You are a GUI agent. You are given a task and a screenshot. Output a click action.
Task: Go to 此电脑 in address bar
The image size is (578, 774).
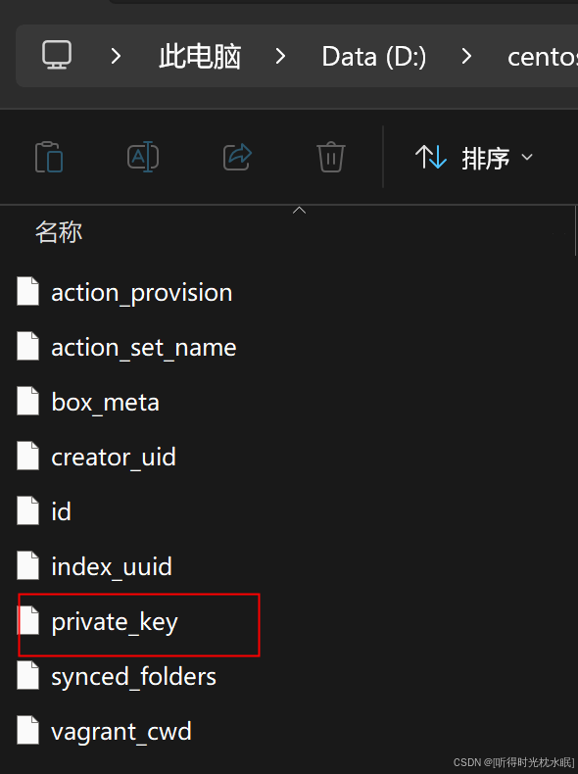pyautogui.click(x=200, y=56)
